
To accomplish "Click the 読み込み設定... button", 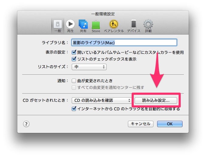I will coord(156,100).
